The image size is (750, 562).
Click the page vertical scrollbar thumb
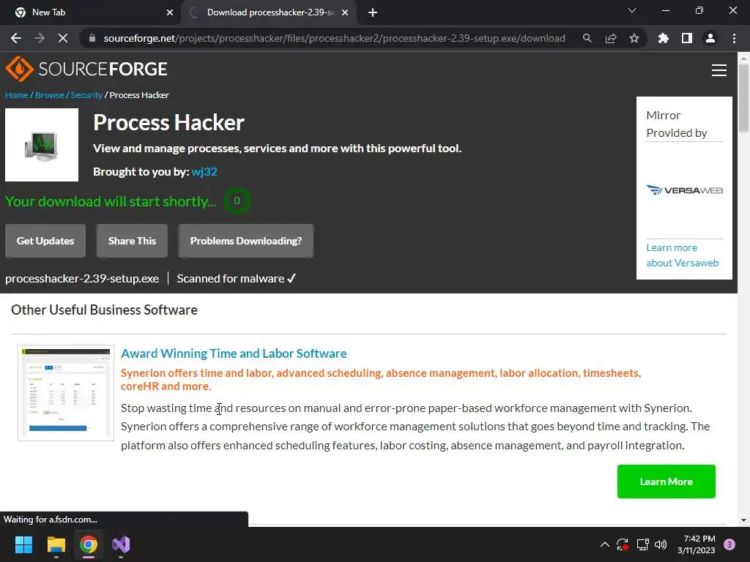pos(743,98)
